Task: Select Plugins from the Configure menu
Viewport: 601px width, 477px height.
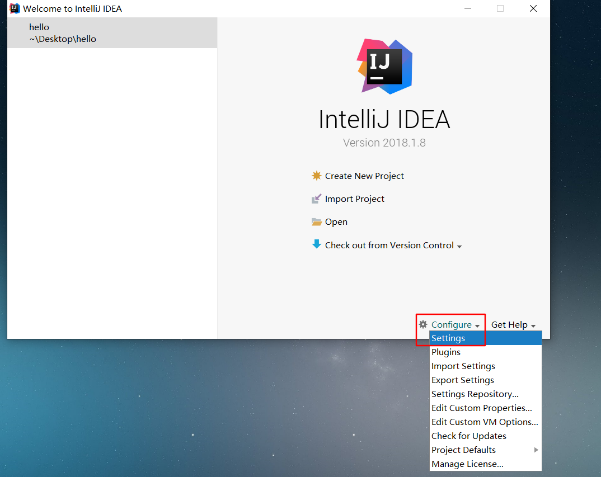Action: pyautogui.click(x=486, y=352)
